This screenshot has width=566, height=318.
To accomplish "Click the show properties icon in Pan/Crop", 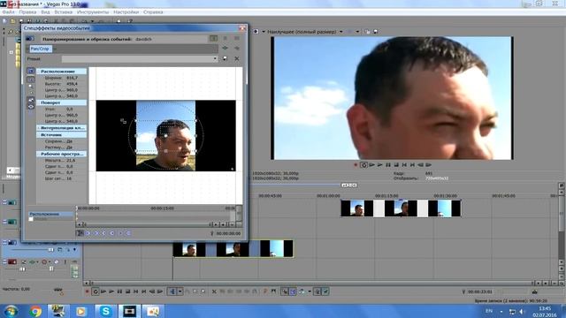I will (31, 71).
